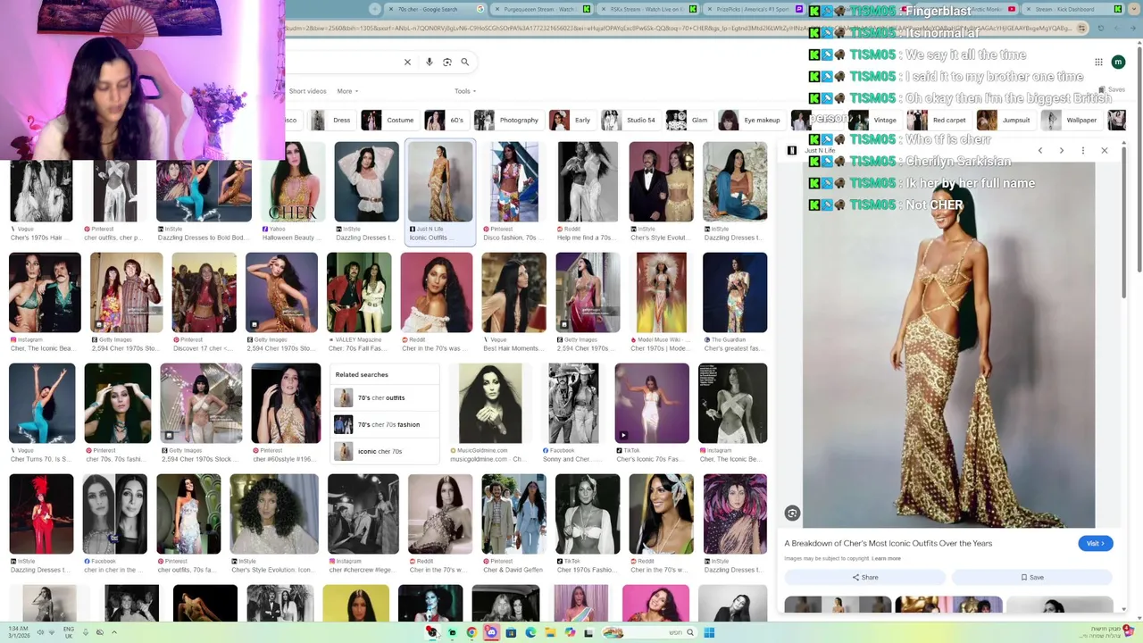The height and width of the screenshot is (643, 1143).
Task: Click the Lens search-inside-image icon on preview
Action: click(792, 513)
